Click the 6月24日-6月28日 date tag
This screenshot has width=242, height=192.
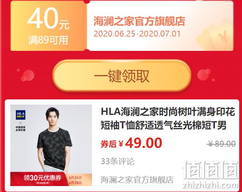(x=75, y=180)
